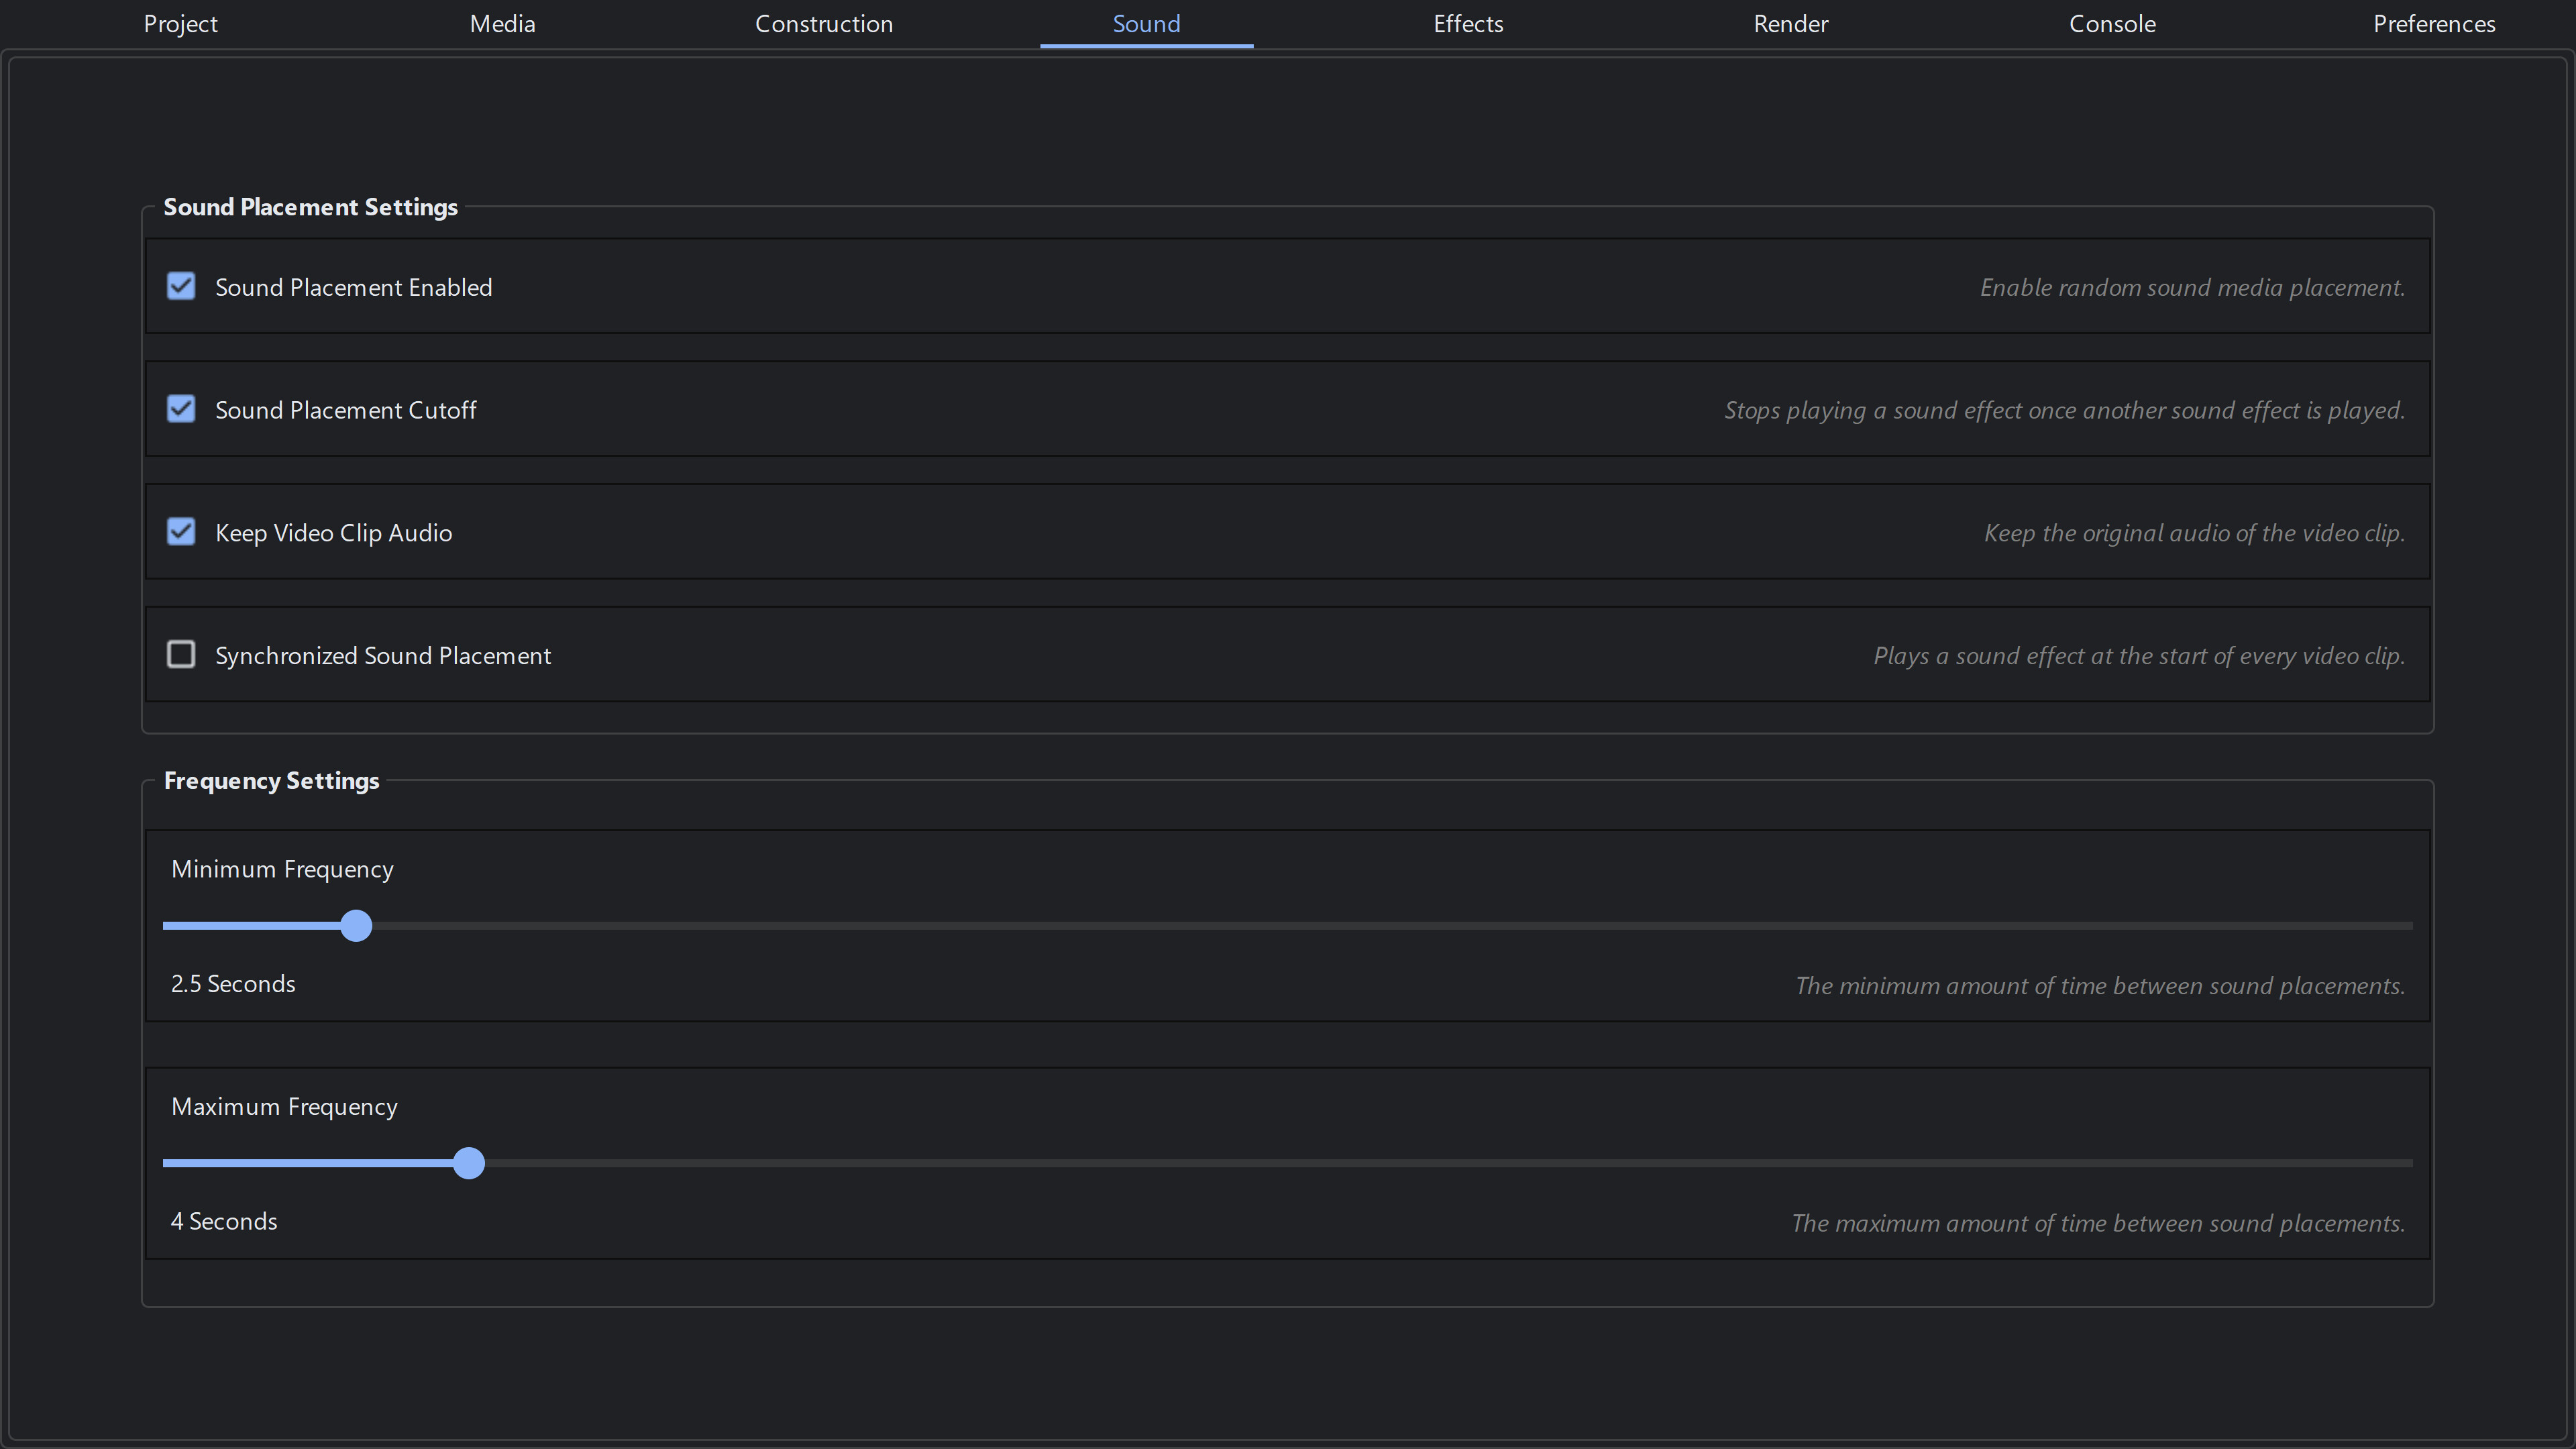
Task: Uncheck Sound Placement Cutoff
Action: pyautogui.click(x=180, y=409)
